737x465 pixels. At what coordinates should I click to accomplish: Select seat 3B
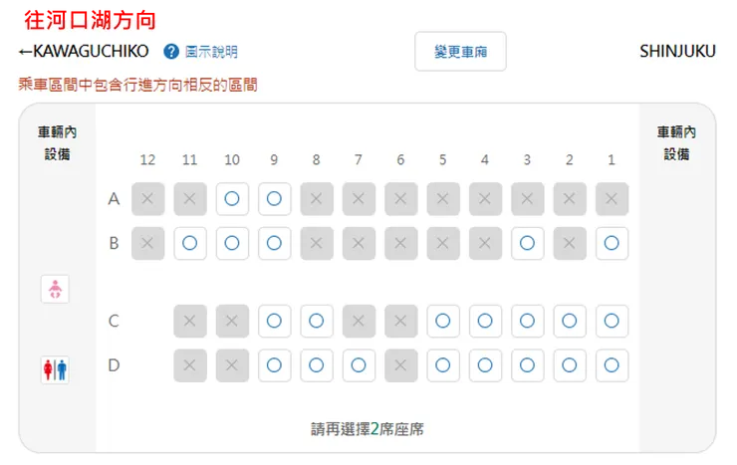pos(527,243)
